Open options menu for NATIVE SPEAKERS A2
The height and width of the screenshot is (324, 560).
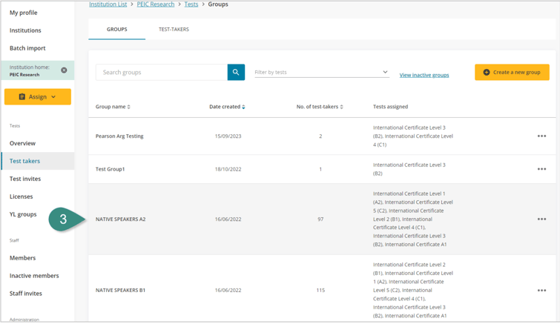point(541,219)
